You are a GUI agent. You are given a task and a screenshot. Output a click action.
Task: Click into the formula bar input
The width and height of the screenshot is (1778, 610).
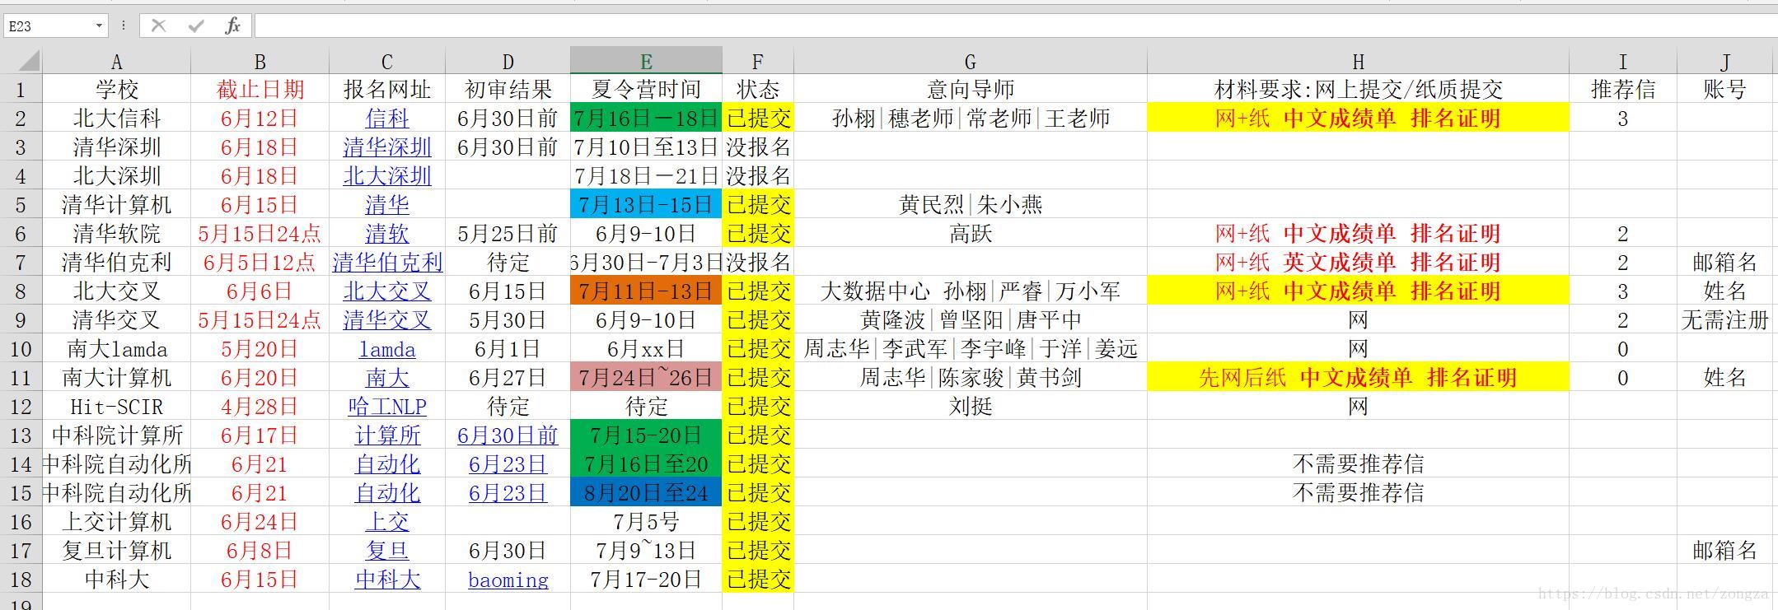click(x=1015, y=26)
